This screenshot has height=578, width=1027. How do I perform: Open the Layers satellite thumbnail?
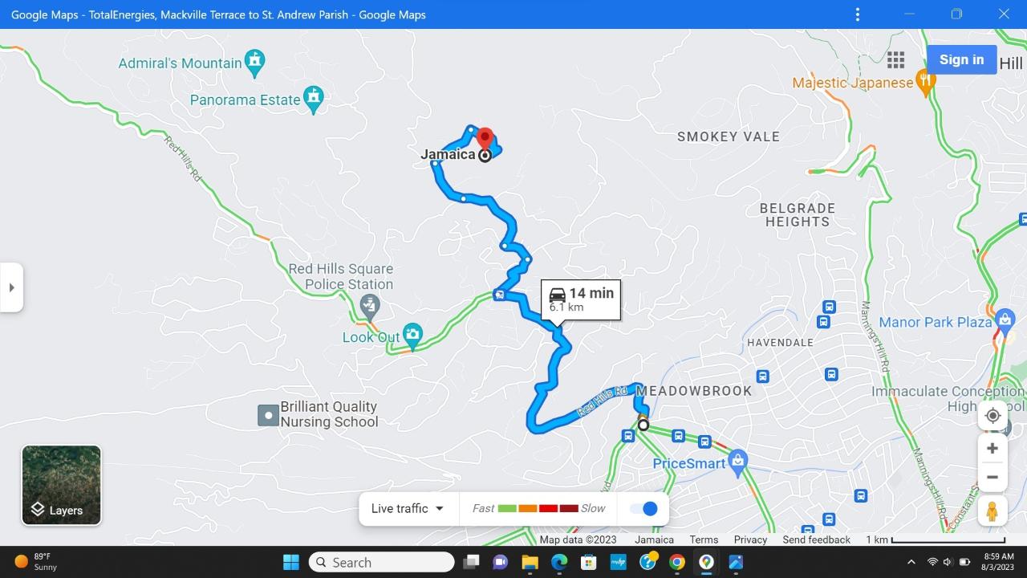click(62, 485)
